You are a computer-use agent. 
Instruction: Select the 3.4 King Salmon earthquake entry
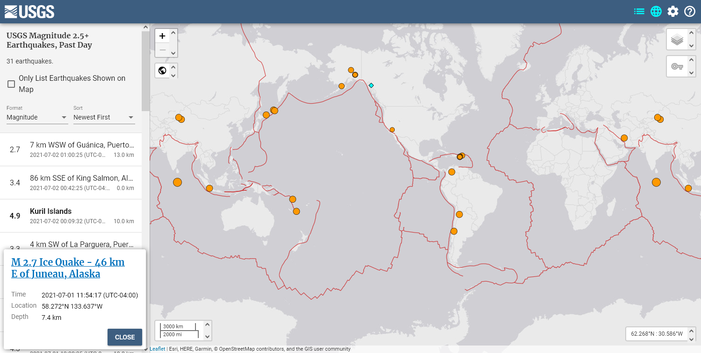point(71,183)
